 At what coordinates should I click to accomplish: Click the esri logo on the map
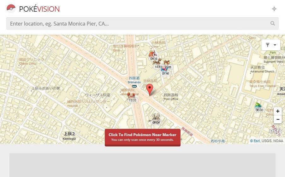point(275,131)
